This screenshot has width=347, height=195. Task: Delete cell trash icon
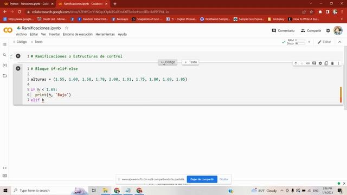[x=332, y=63]
